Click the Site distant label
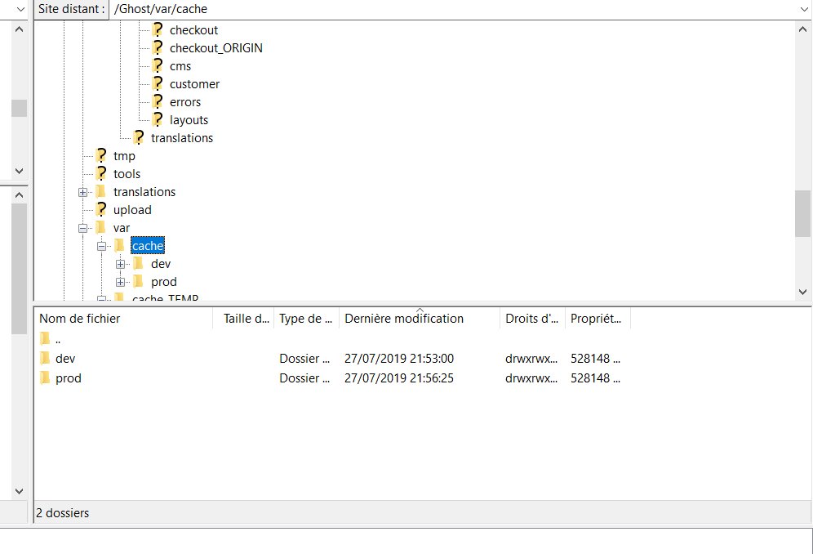 72,9
